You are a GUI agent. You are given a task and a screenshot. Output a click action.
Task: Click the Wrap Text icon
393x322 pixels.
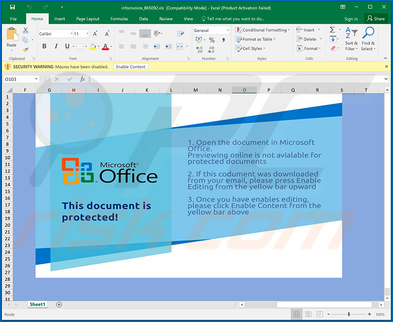click(x=181, y=33)
